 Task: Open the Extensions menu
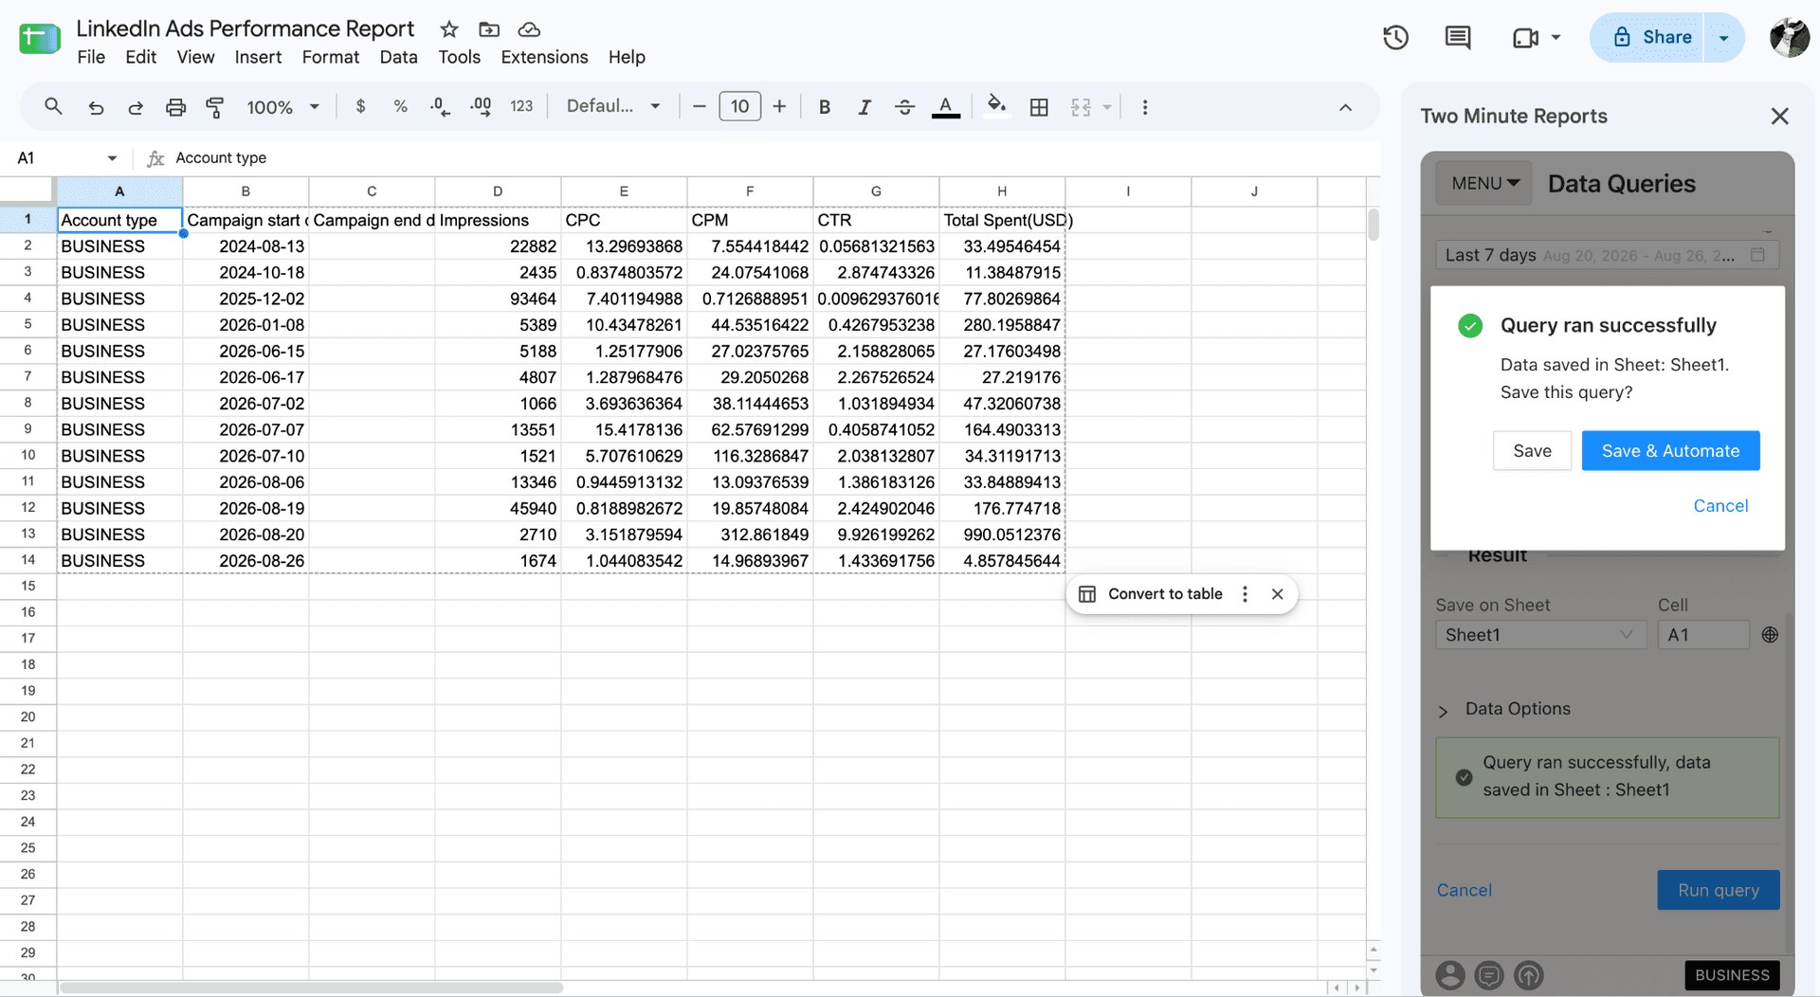[x=544, y=57]
